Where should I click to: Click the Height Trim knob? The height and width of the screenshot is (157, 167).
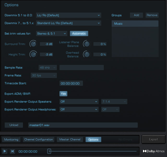tap(33, 54)
